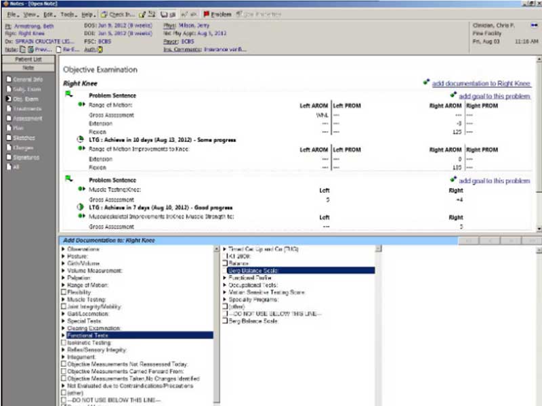This screenshot has height=406, width=542.
Task: Click green bullet icon beside Muscle Testing Knee
Action: pos(81,189)
